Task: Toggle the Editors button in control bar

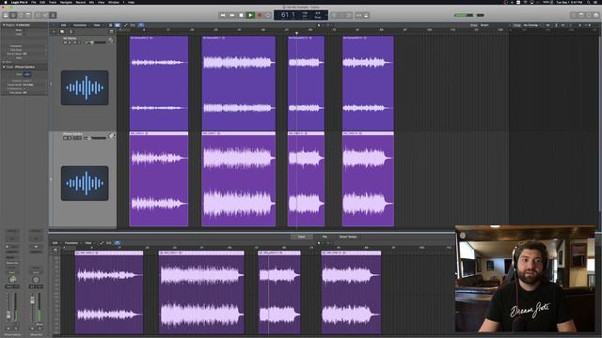Action: [53, 15]
